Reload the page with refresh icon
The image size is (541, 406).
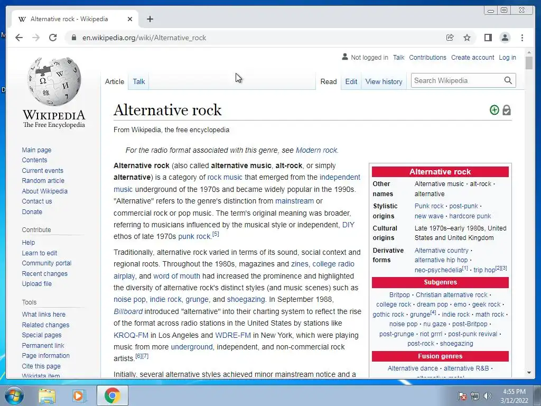tap(53, 38)
